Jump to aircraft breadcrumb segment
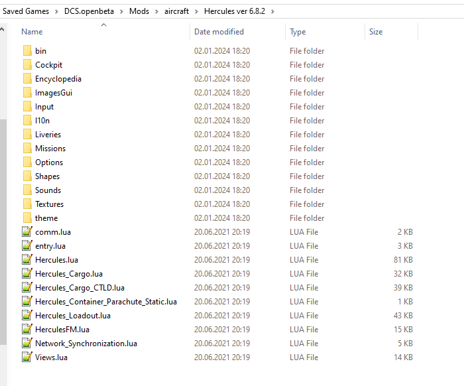Image resolution: width=464 pixels, height=386 pixels. (176, 11)
